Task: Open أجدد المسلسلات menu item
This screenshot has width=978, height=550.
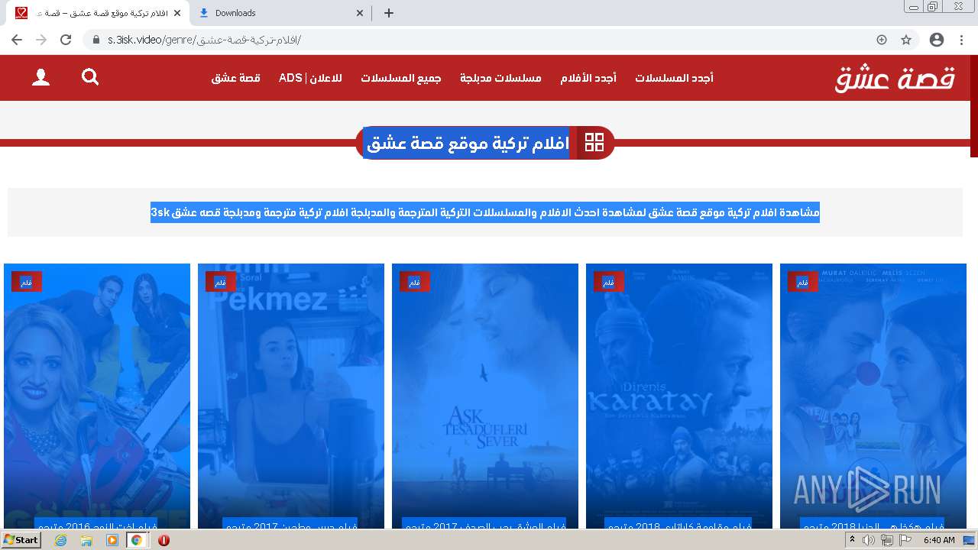Action: coord(674,78)
